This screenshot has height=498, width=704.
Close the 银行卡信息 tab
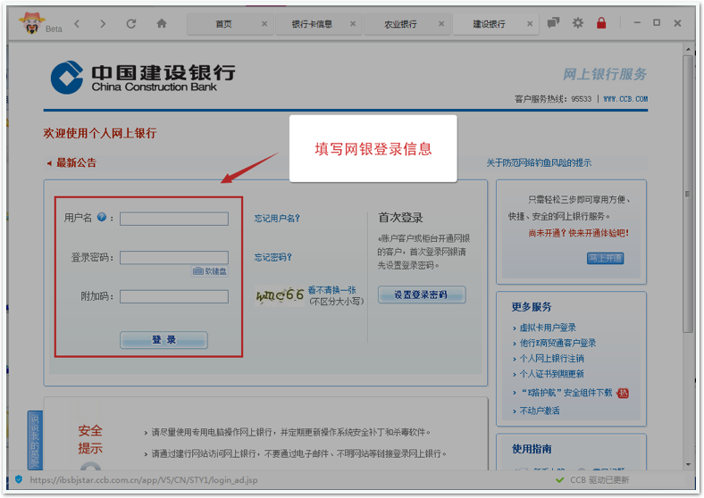tap(353, 24)
